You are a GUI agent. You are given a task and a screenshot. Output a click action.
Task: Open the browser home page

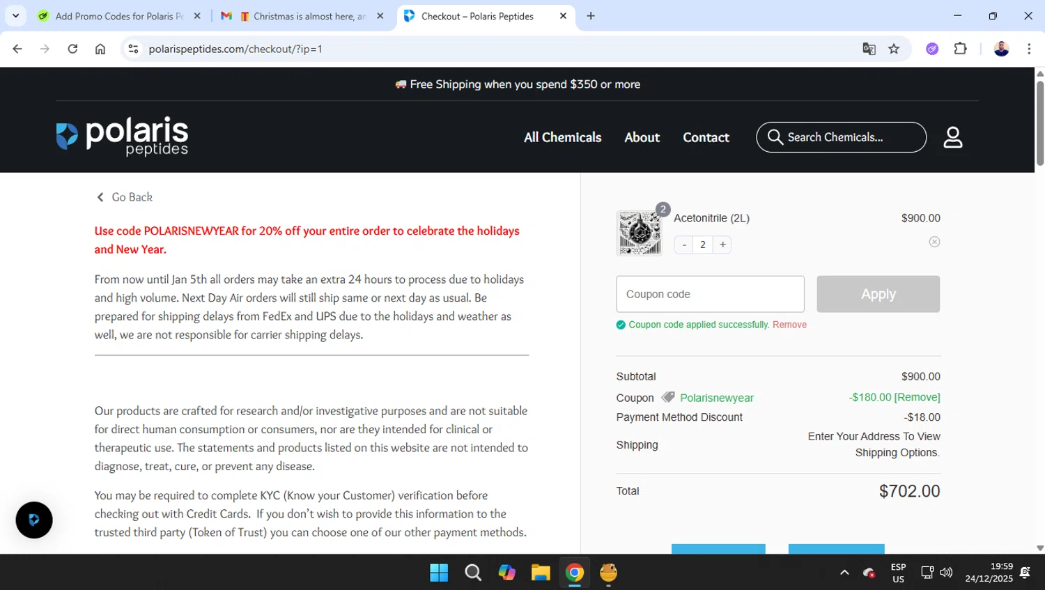click(x=100, y=49)
